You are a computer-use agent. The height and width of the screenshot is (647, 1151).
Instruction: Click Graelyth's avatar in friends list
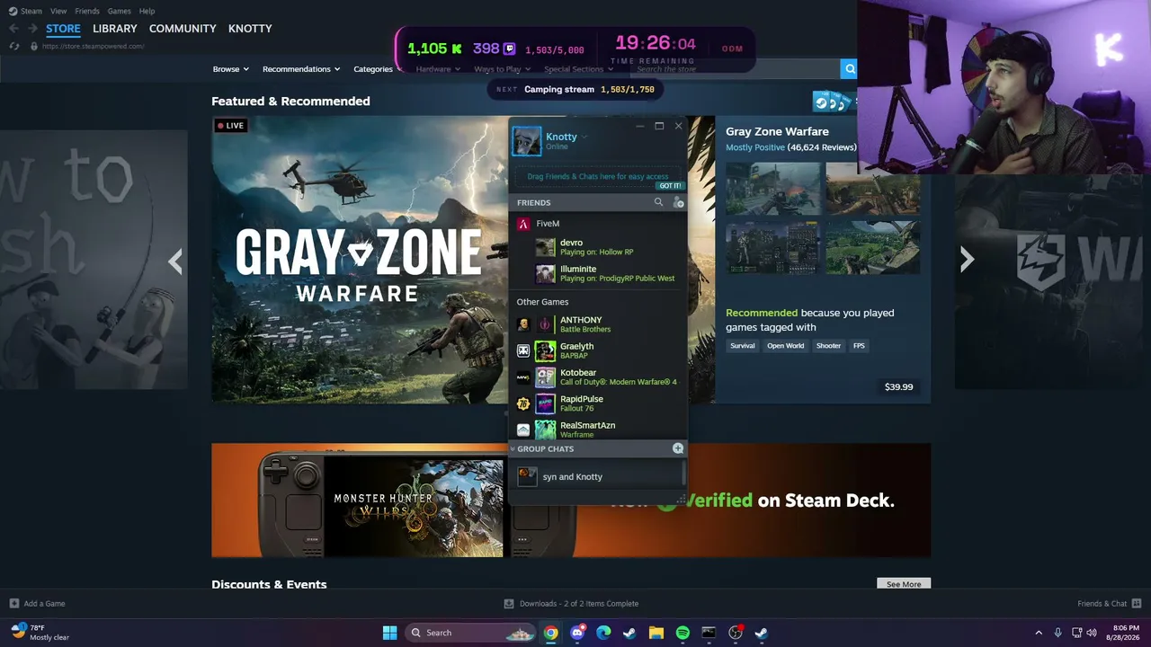[545, 350]
